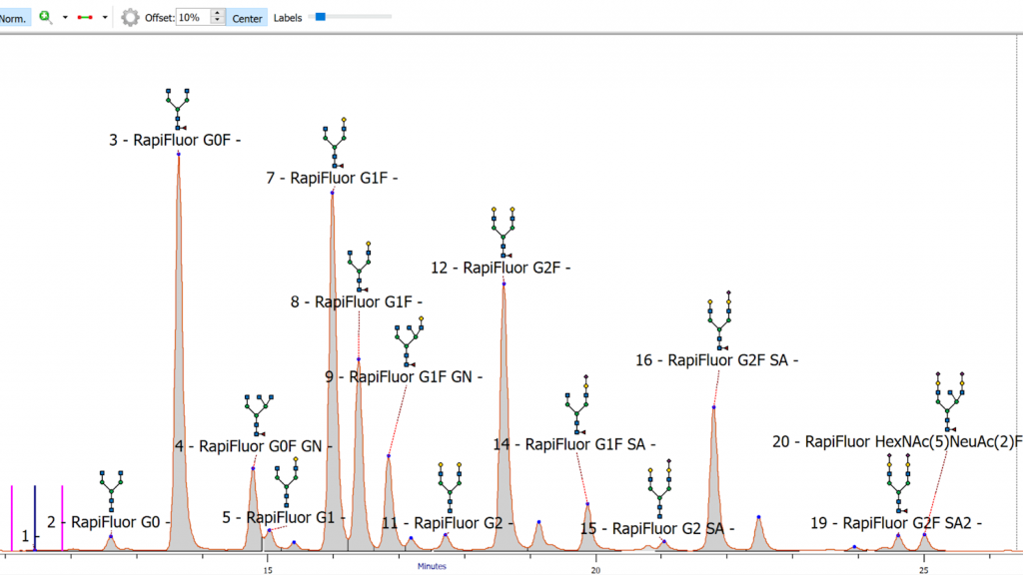Select the '3 - RapiFluor G0F' peak label
Viewport: 1023px width, 575px height.
175,141
